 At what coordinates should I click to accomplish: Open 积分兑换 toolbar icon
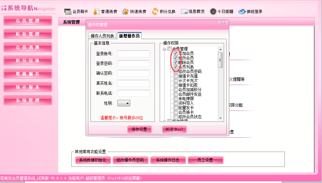coord(155,11)
